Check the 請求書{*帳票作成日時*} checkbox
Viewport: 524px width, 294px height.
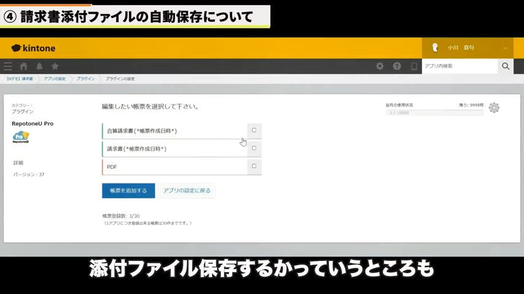click(x=254, y=148)
